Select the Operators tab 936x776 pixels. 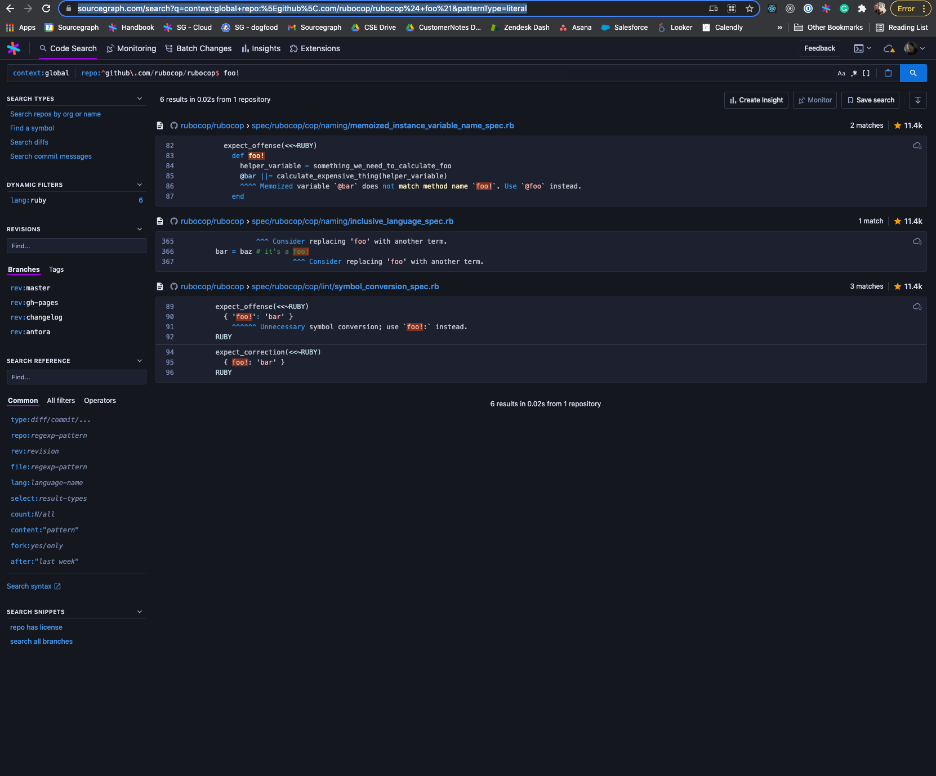pos(100,401)
